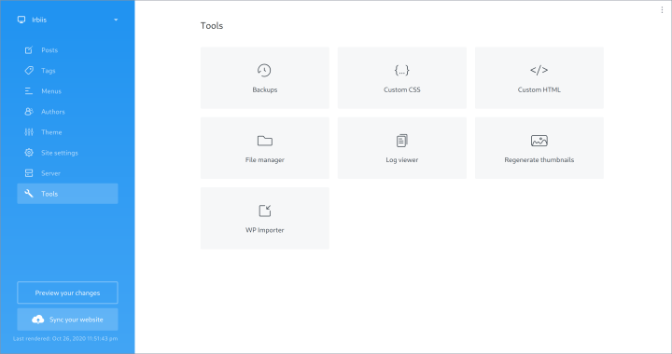This screenshot has width=672, height=354.
Task: Click the cloud upload icon on Sync button
Action: [37, 320]
